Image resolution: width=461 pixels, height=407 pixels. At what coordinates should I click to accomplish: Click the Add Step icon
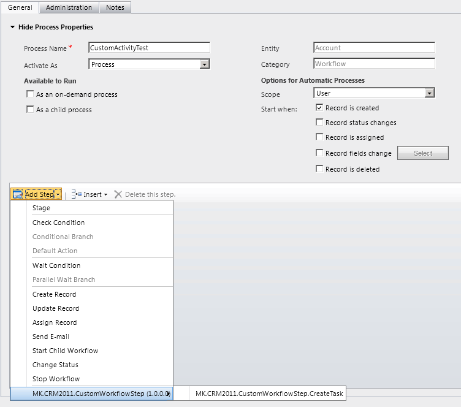point(18,194)
